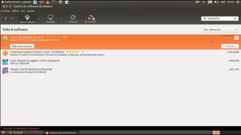Click the magnifier icon in search box
Viewport: 241px width, 135px height.
coord(205,18)
